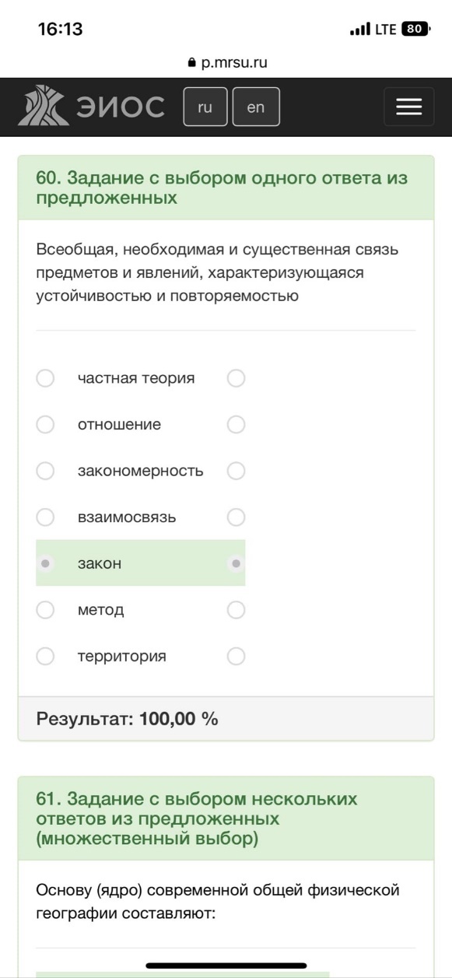Switch site language to en
This screenshot has width=452, height=978.
click(256, 107)
